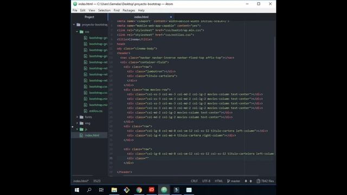Click the fonts folder icon
Image resolution: width=347 pixels, height=195 pixels.
click(x=81, y=117)
